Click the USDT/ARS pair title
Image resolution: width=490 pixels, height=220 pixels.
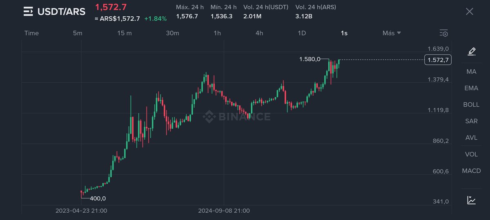click(61, 12)
